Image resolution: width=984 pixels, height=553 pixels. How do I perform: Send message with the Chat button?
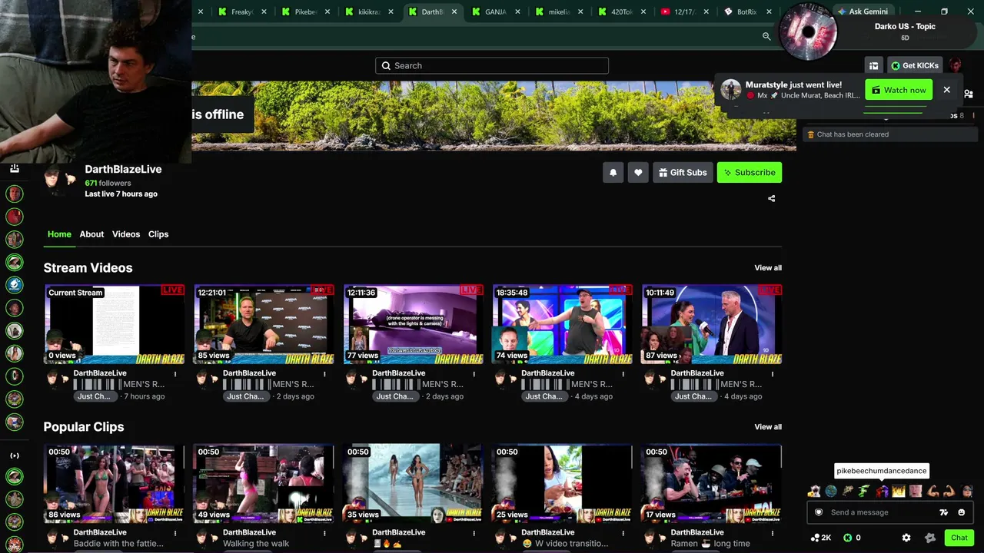pyautogui.click(x=959, y=538)
